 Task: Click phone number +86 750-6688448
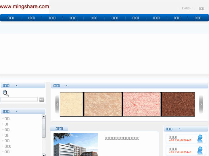tap(180, 140)
